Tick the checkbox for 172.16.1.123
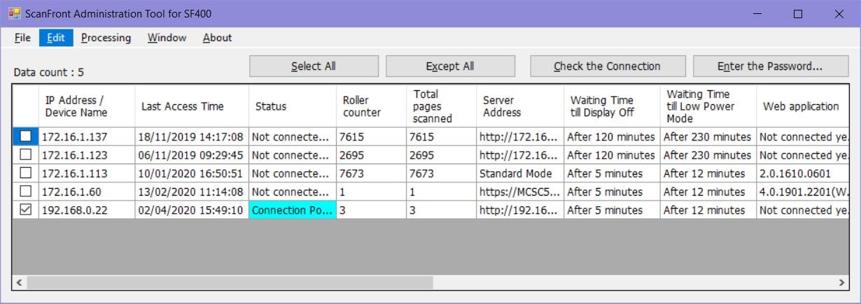Screen dimensions: 861x304 (25, 155)
